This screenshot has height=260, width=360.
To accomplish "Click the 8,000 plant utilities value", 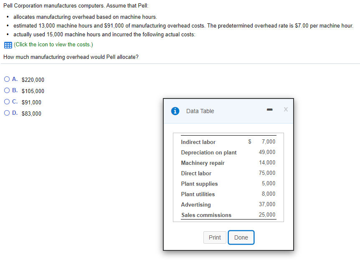I will coord(269,194).
